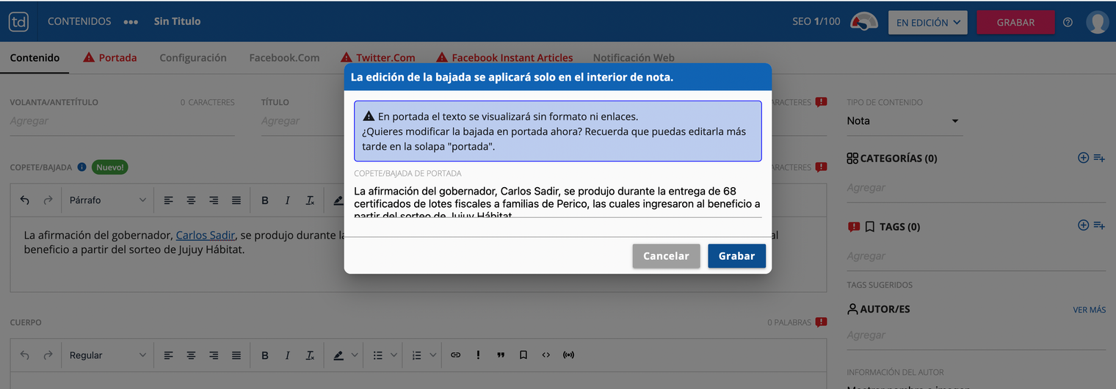Insert embed code in the Cuerpo editor
Screen dimensions: 1116x389
546,355
